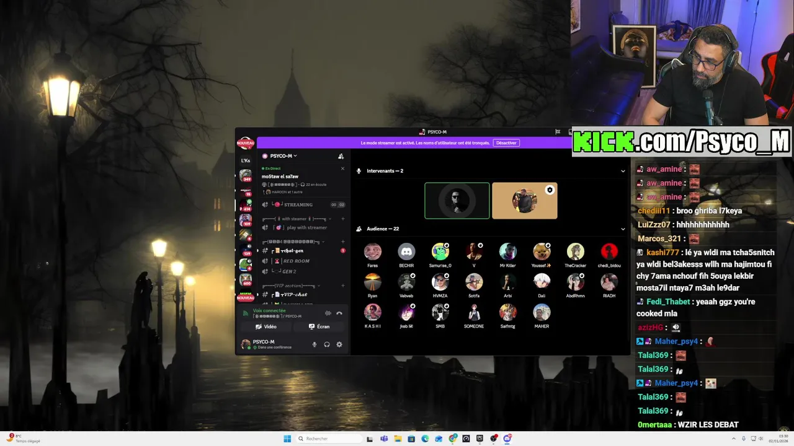Open server icon with 349 badge
This screenshot has width=794, height=446.
(x=246, y=175)
